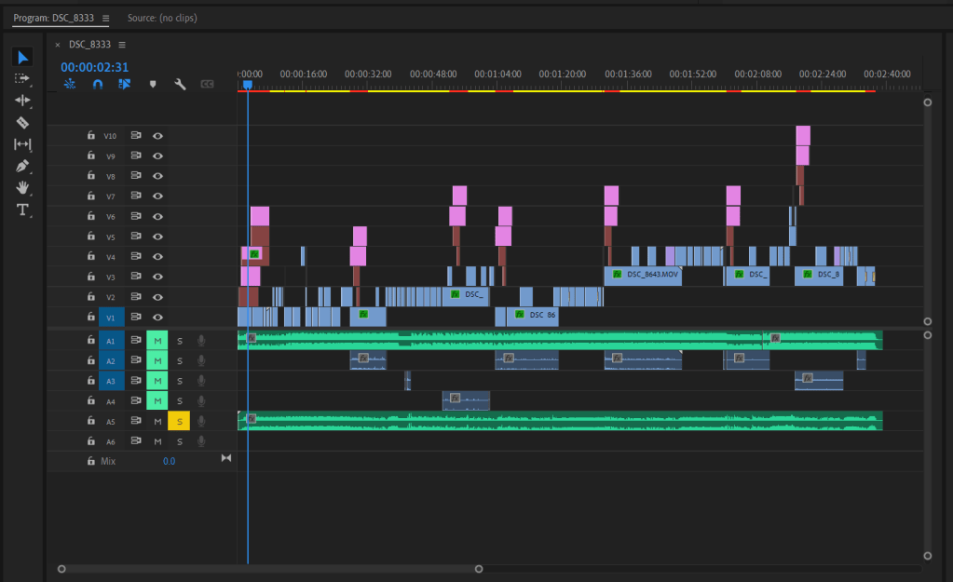
Task: Hide track V10 using its eye icon
Action: pyautogui.click(x=158, y=136)
